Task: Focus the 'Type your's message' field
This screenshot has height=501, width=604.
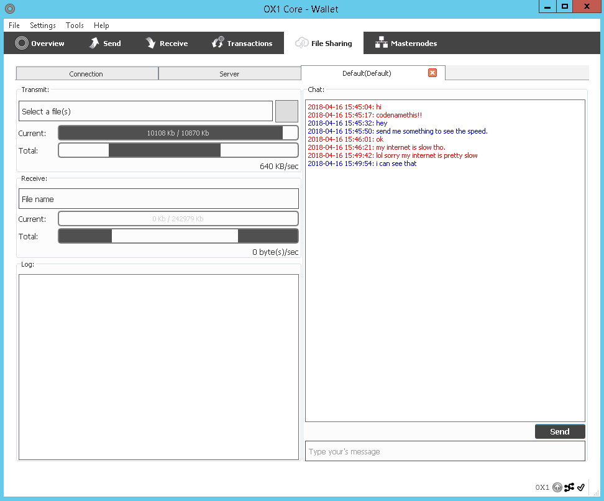Action: 445,451
